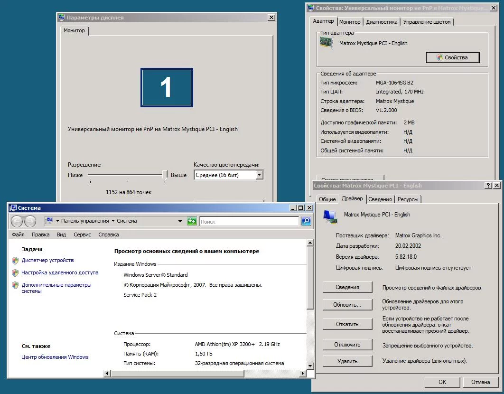Click the Удалить button

(347, 361)
